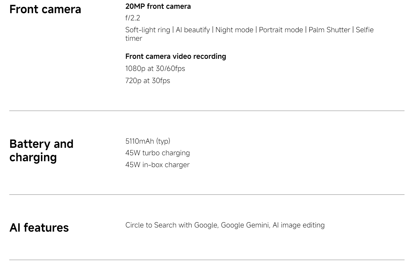Click the 45W in-box charger line

(157, 165)
